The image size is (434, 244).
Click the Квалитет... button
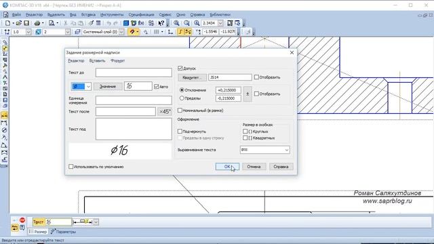point(192,77)
